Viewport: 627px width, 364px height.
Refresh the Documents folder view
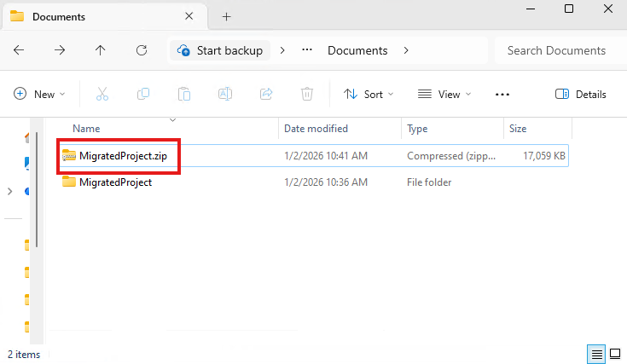(x=142, y=50)
